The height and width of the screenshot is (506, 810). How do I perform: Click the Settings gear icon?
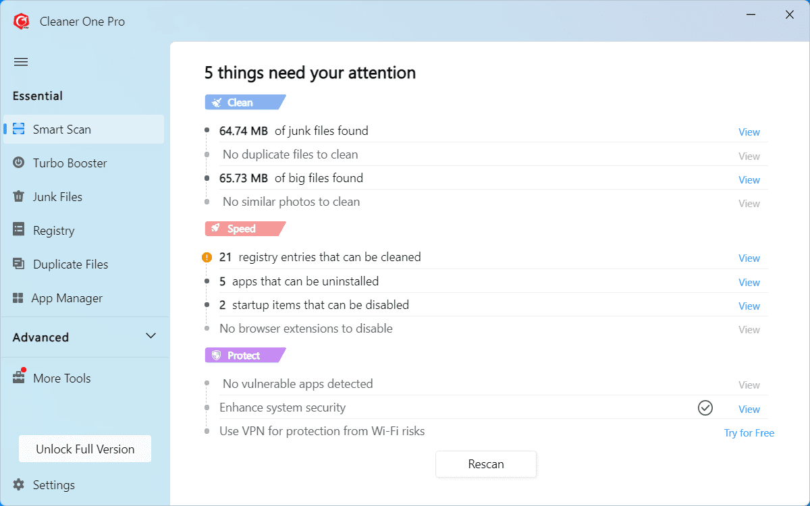click(19, 484)
